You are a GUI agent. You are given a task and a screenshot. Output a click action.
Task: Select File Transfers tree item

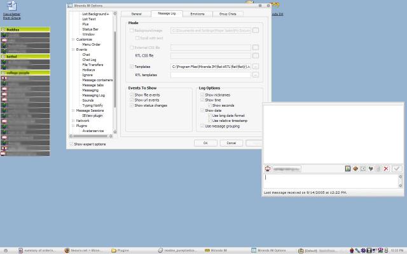(93, 65)
